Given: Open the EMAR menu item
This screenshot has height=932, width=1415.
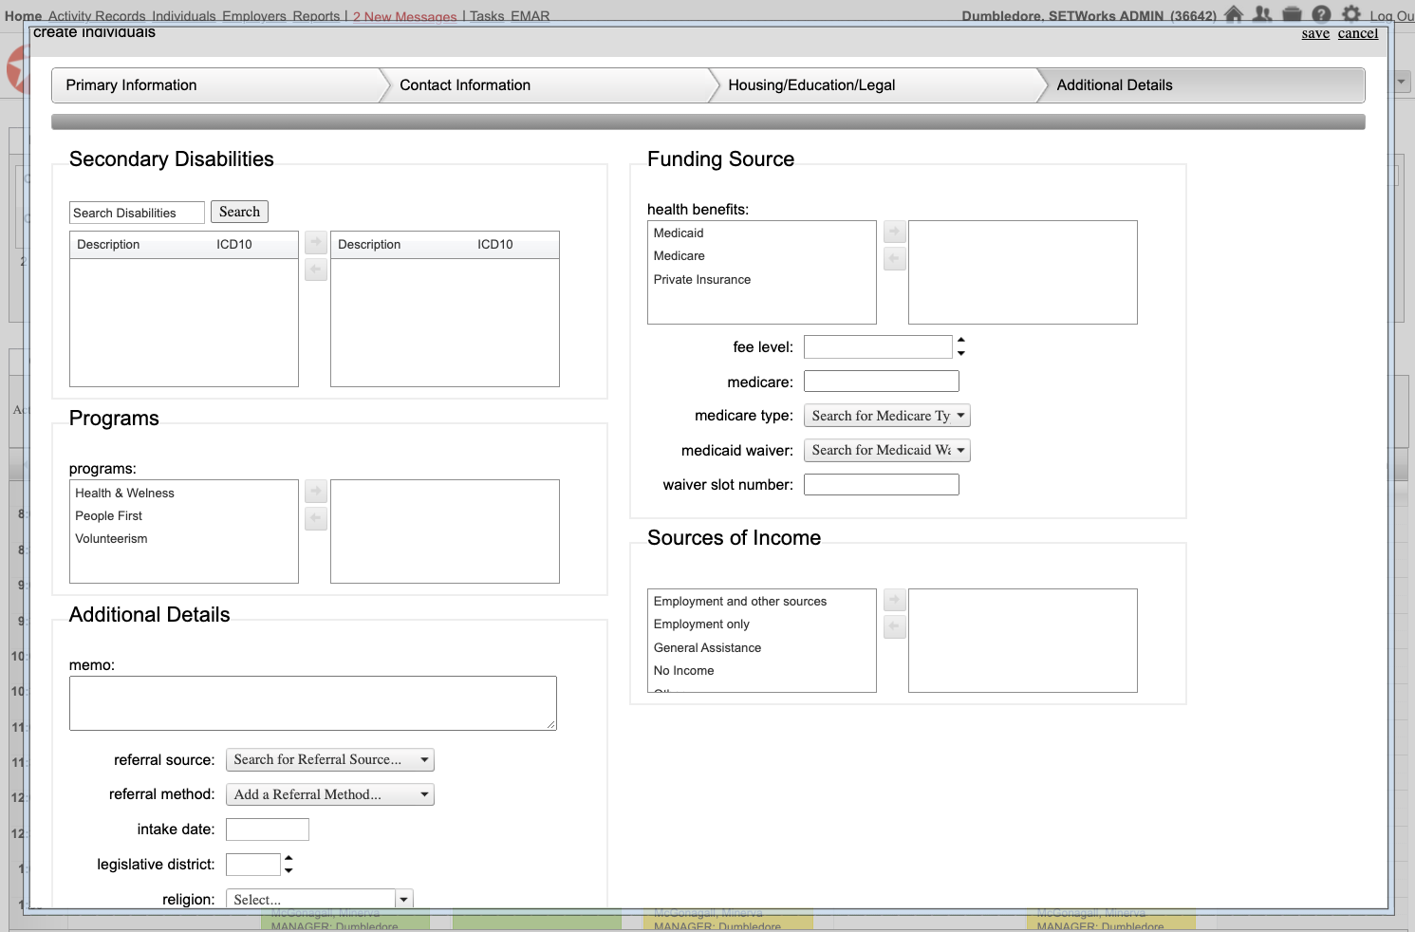Looking at the screenshot, I should pos(530,16).
